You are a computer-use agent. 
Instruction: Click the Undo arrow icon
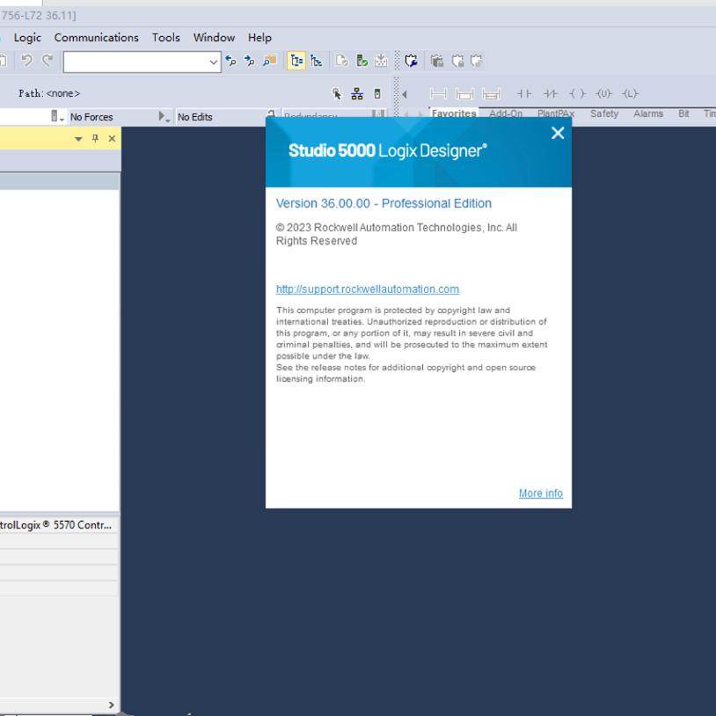coord(27,61)
